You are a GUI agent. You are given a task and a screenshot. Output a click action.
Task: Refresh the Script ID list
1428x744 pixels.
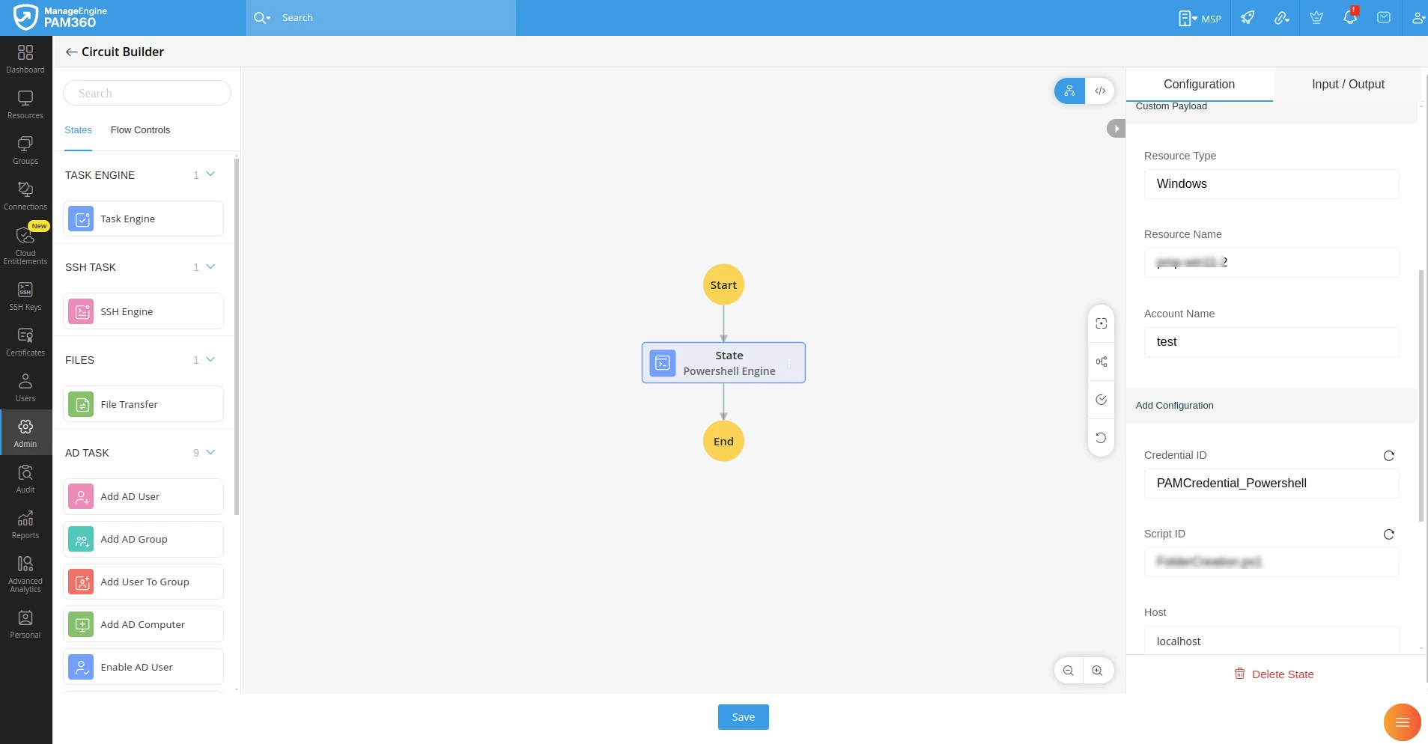pyautogui.click(x=1388, y=534)
